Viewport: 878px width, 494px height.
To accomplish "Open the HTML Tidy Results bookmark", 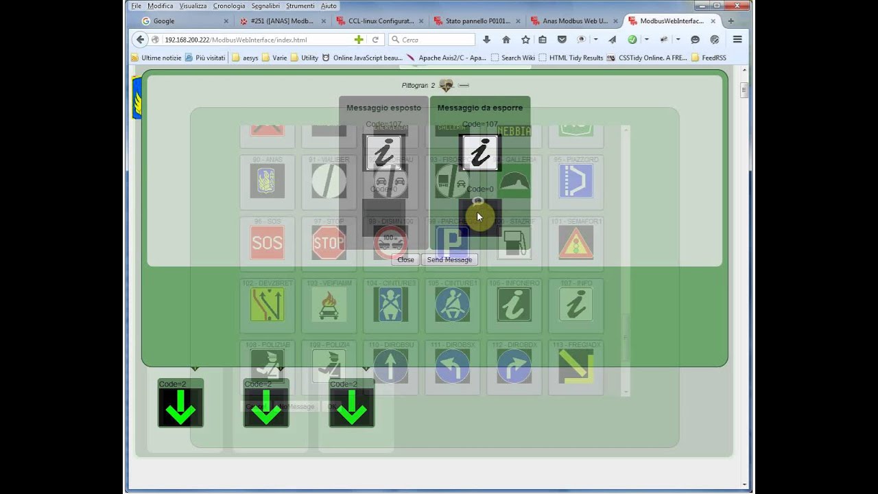I will [571, 58].
